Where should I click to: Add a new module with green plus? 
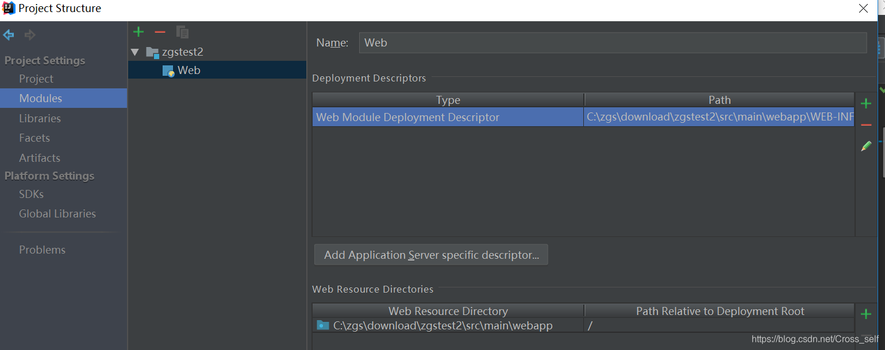pyautogui.click(x=138, y=32)
